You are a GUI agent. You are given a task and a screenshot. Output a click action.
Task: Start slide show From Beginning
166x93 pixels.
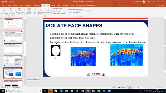coord(4,11)
